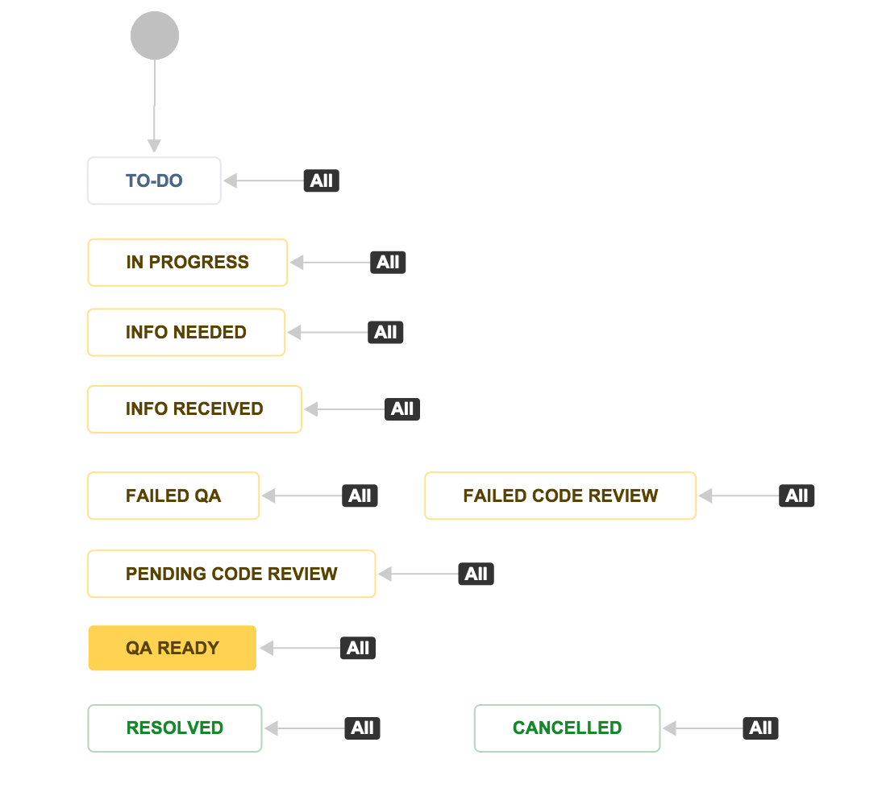Select the INFO NEEDED status box
The image size is (882, 788).
coord(186,332)
